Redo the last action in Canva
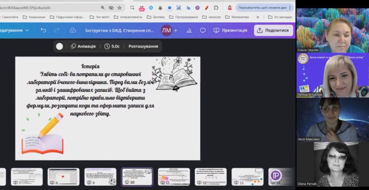This screenshot has height=190, width=369. pos(57,30)
